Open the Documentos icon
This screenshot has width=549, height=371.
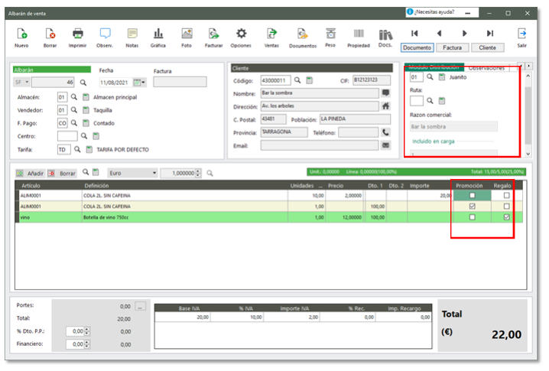coord(303,34)
